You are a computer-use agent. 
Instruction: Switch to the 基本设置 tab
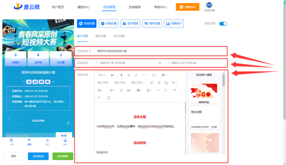[x=82, y=36]
